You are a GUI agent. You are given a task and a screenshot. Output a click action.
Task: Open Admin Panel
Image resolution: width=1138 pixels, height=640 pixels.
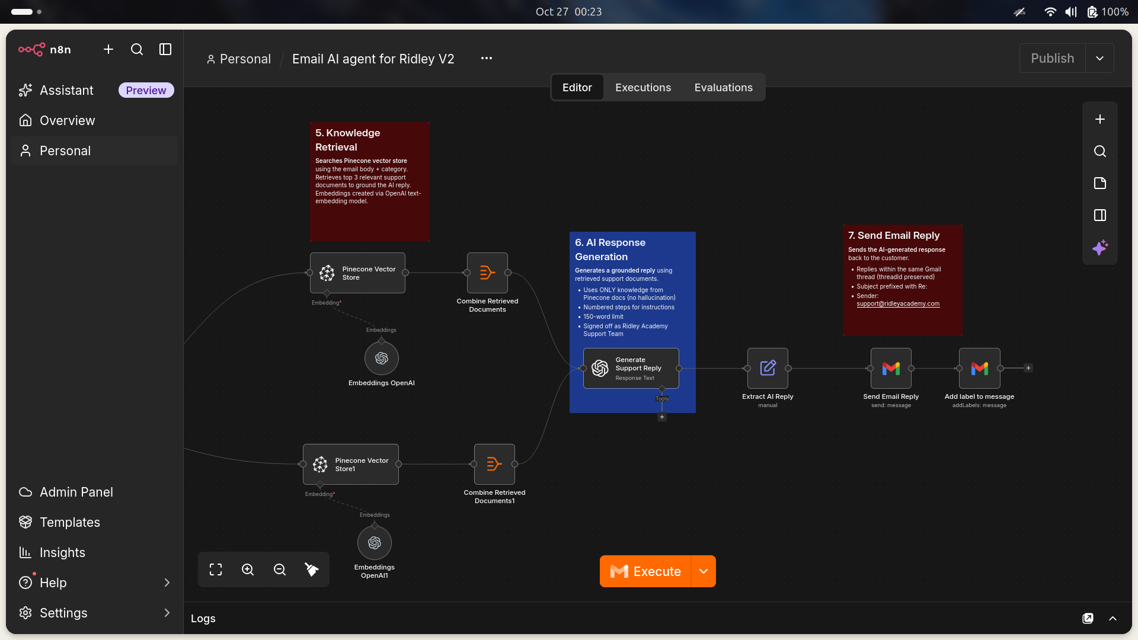(95, 492)
